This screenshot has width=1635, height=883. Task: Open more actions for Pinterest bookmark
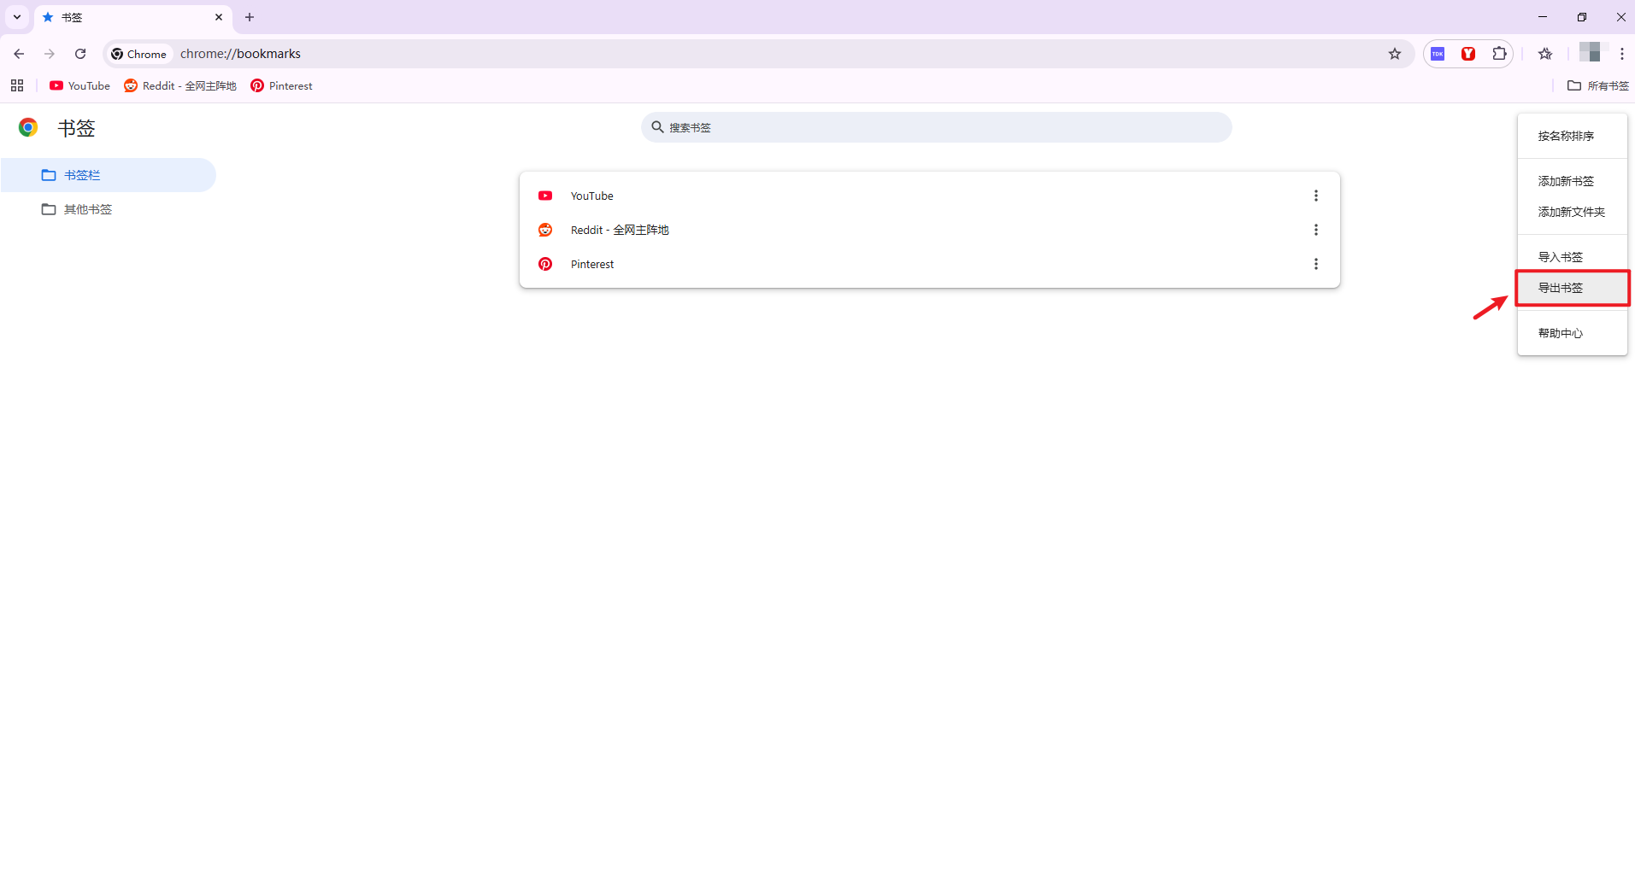[1316, 264]
